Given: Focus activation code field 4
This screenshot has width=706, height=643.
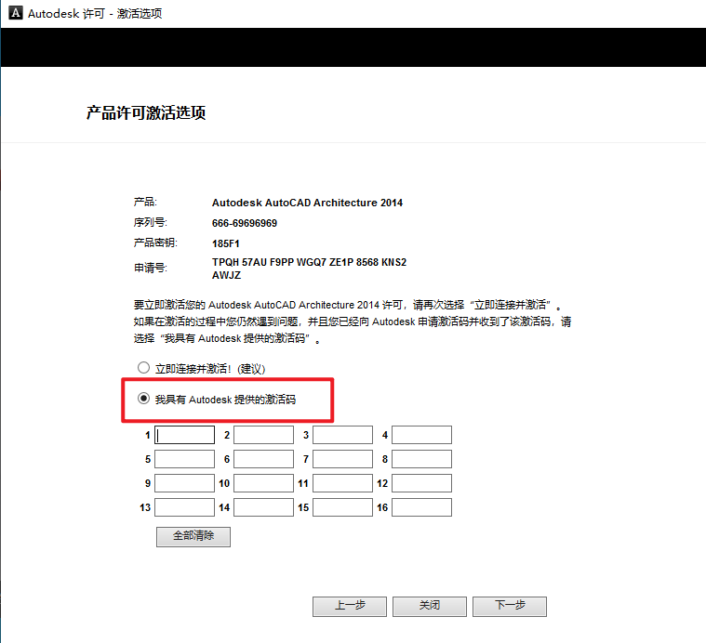Looking at the screenshot, I should (x=421, y=435).
